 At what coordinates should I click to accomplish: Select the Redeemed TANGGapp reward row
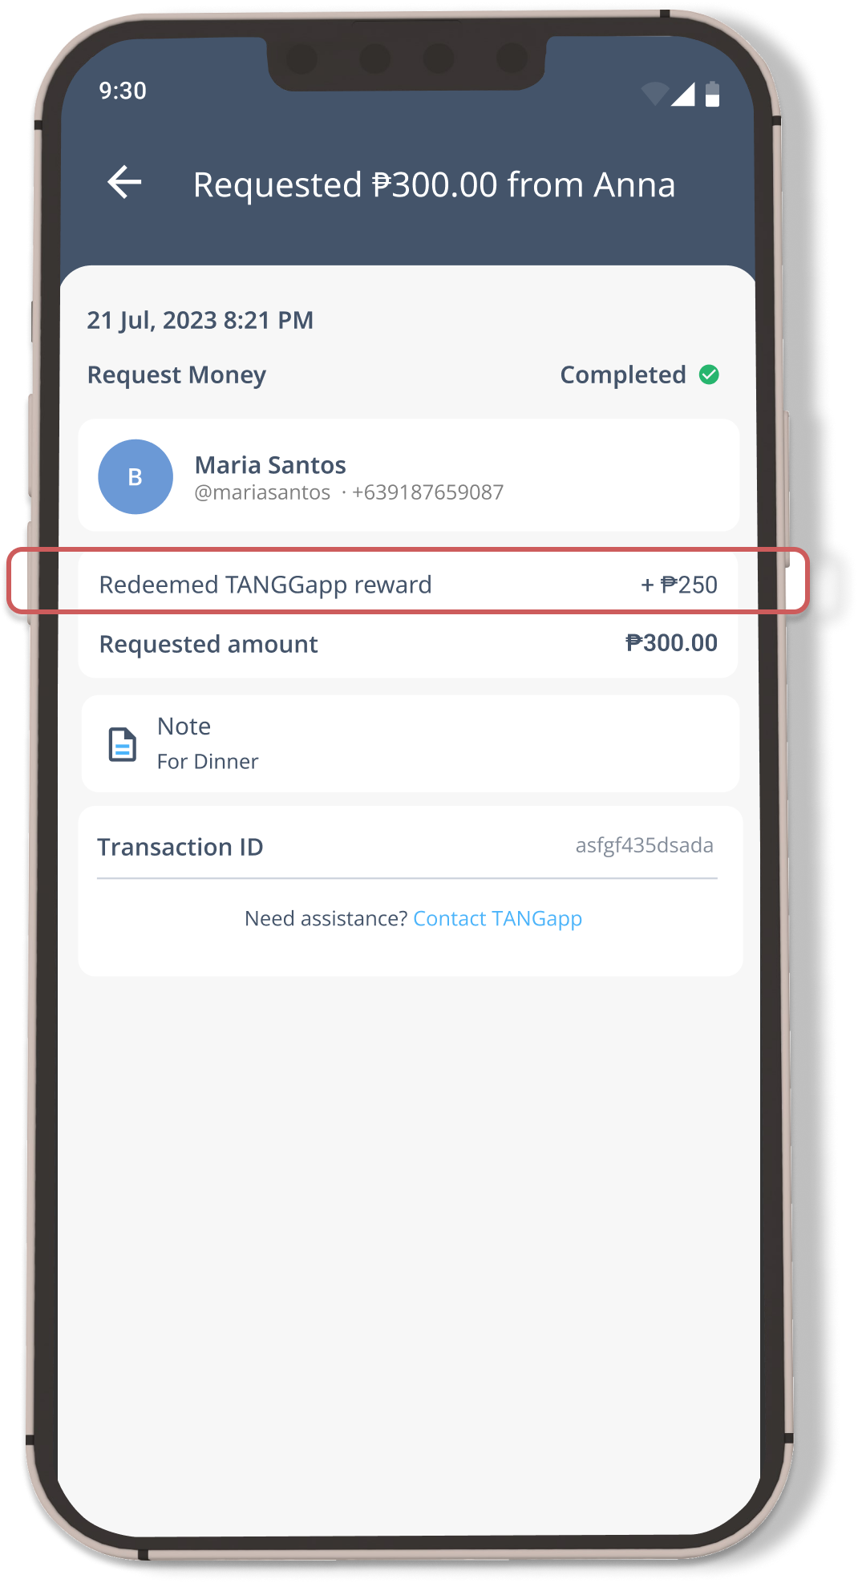click(408, 584)
